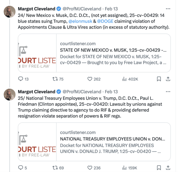The height and width of the screenshot is (172, 178).
Task: Reply to the New Mexico v. Musk tweet
Action: (x=23, y=79)
